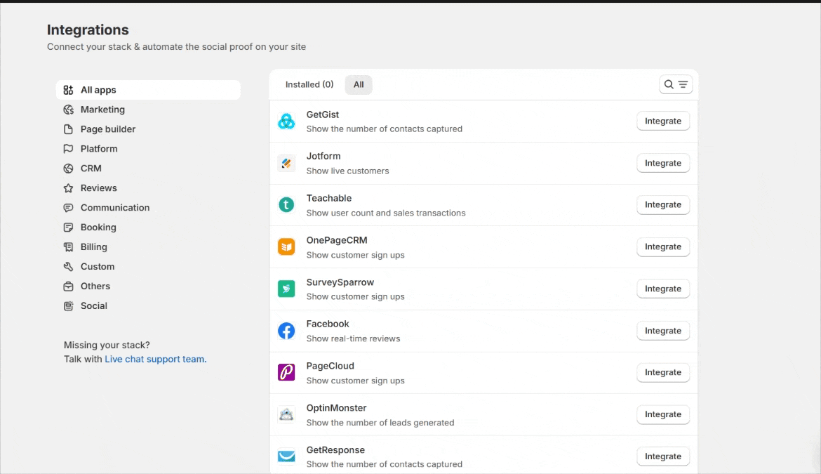Click the SurveySparrow app logo icon
821x474 pixels.
coord(286,289)
